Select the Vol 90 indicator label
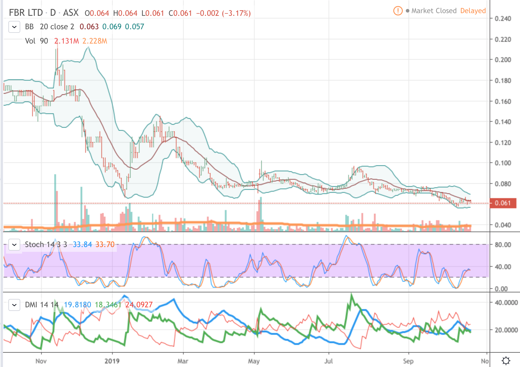520x367 pixels. [x=36, y=41]
